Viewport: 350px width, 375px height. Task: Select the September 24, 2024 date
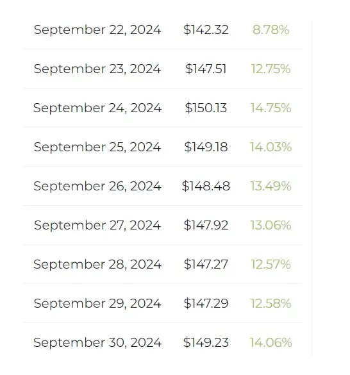pos(97,108)
